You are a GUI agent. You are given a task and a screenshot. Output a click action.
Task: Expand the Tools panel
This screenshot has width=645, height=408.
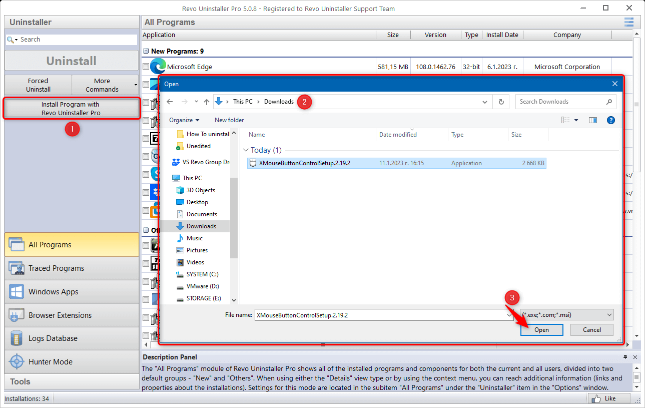72,381
